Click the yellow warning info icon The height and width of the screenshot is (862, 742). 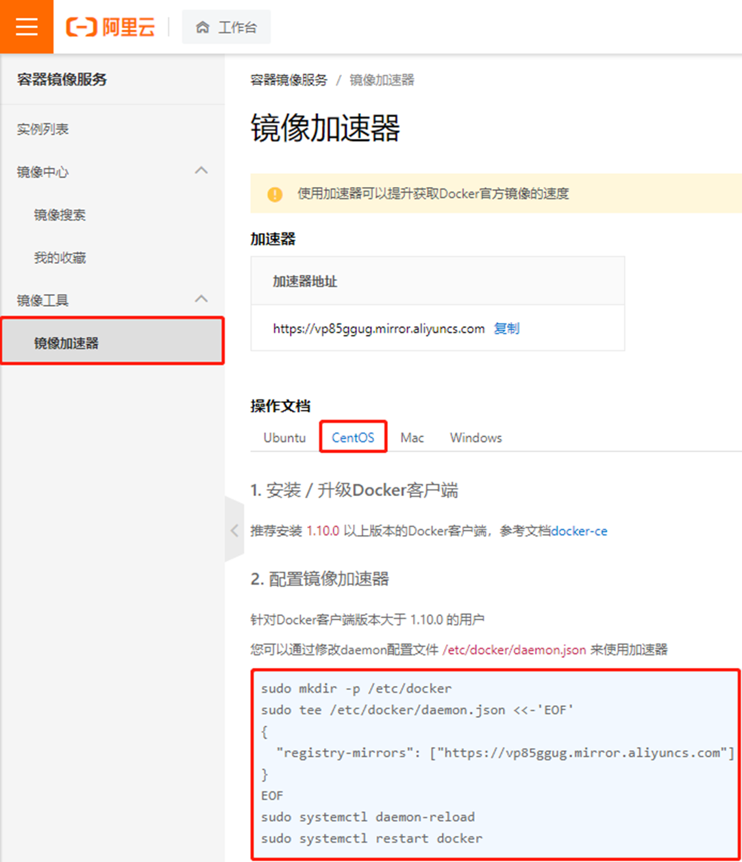tap(275, 194)
